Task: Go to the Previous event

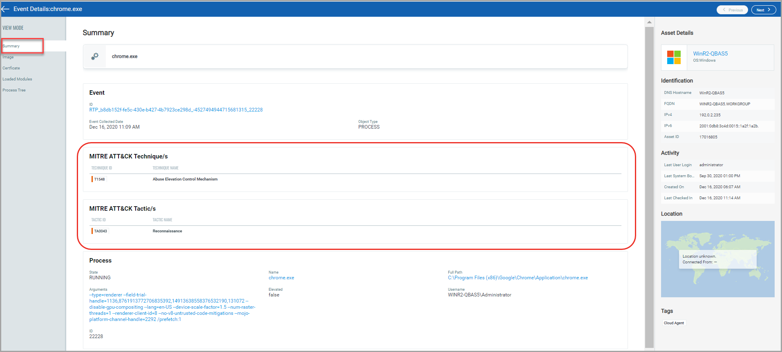Action: tap(732, 10)
